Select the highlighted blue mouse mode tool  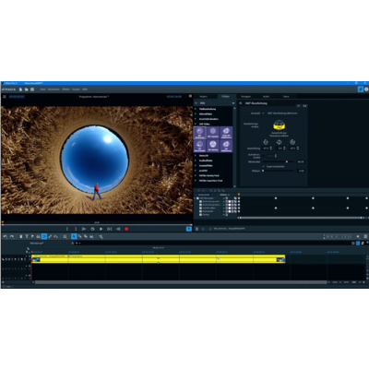[x=74, y=236]
